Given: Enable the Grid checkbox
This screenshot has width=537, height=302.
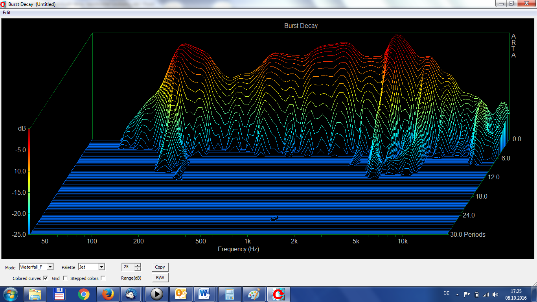Looking at the screenshot, I should 65,278.
